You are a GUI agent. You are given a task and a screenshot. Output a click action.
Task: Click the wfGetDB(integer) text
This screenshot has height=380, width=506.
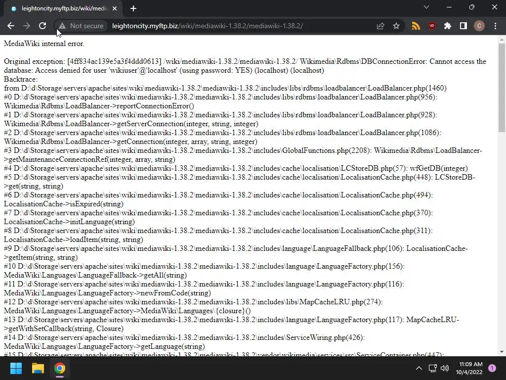point(439,168)
